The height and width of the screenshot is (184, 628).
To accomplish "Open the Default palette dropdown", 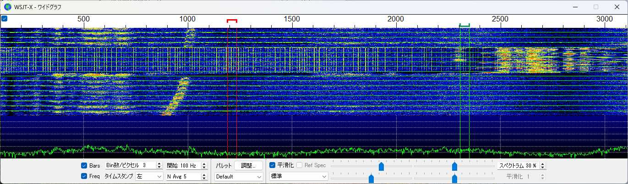I will click(239, 177).
